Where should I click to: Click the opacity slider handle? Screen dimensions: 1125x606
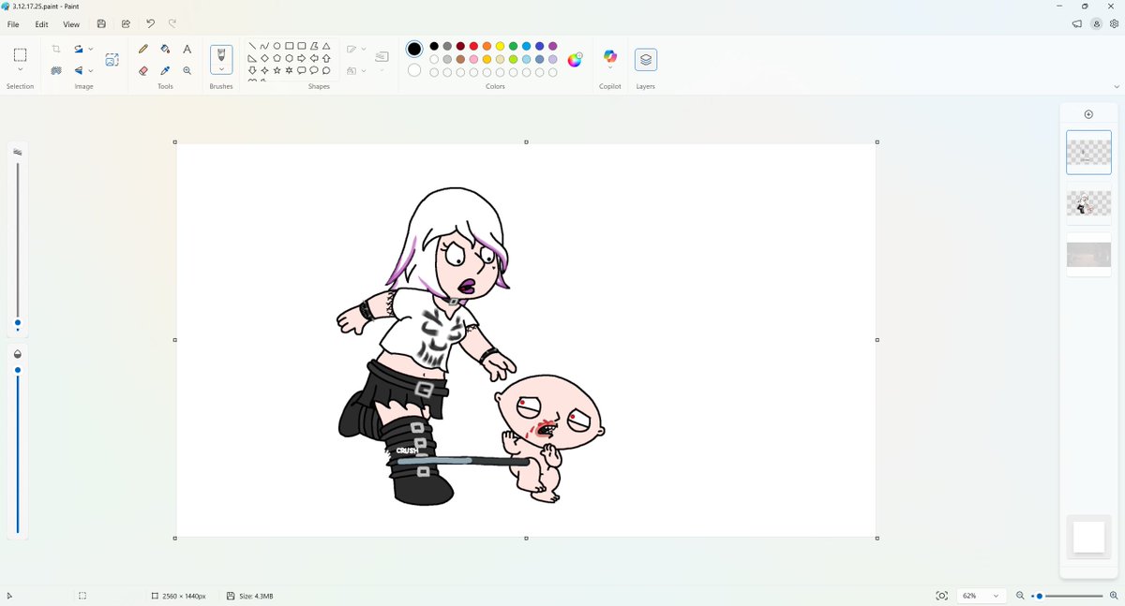pos(17,370)
